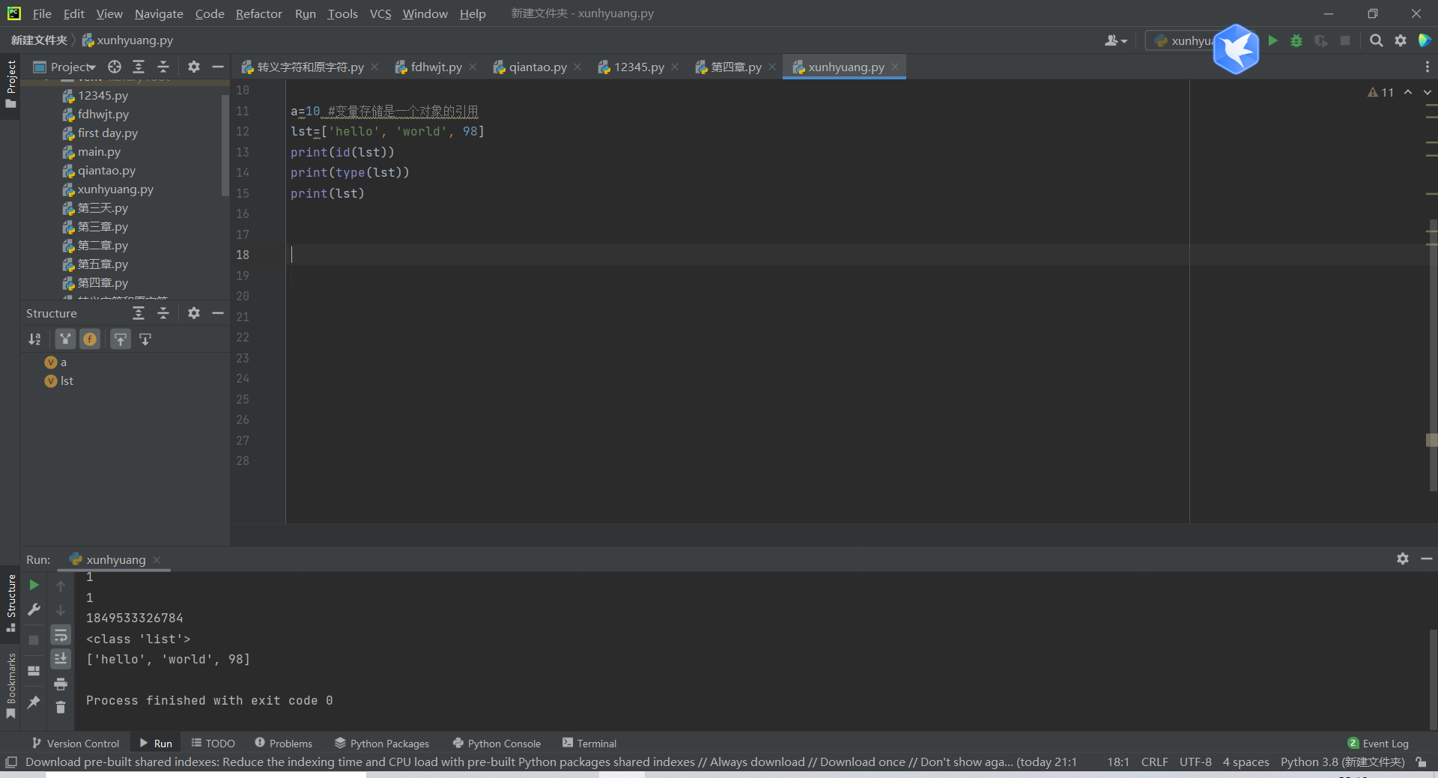
Task: Clear the run console with the trash icon
Action: click(61, 708)
